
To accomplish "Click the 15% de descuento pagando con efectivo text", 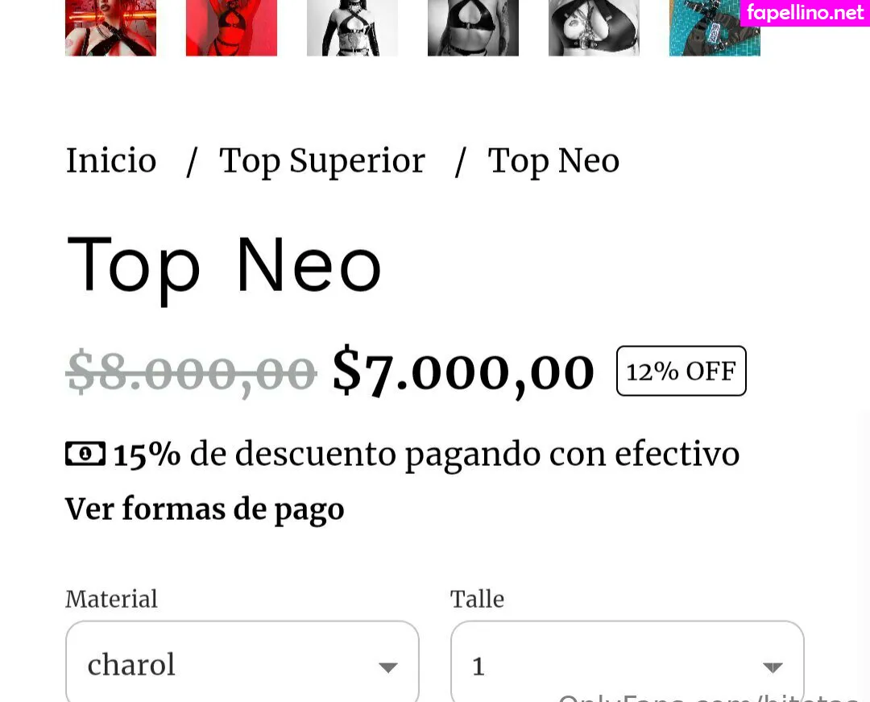I will 426,455.
